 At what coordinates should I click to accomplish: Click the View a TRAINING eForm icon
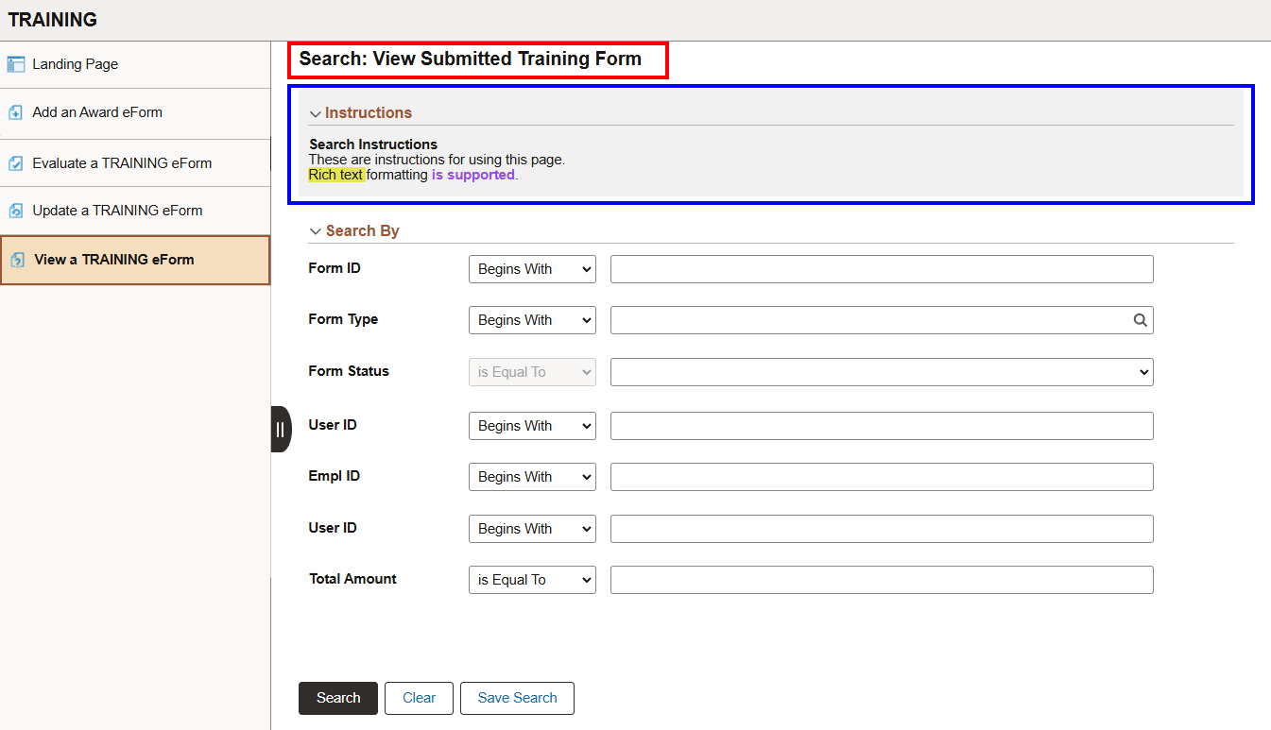[17, 260]
